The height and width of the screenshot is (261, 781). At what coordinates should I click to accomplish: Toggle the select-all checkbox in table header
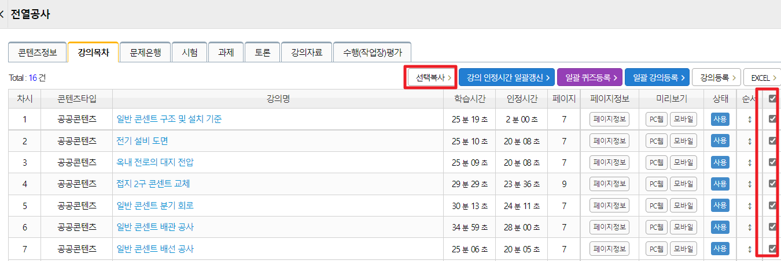coord(772,99)
